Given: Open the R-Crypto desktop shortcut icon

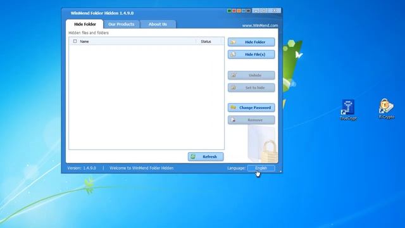Looking at the screenshot, I should 387,108.
